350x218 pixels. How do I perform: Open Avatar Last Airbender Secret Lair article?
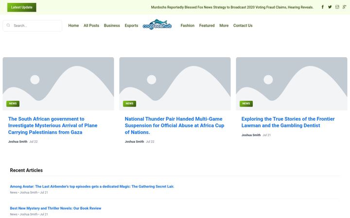point(92,187)
